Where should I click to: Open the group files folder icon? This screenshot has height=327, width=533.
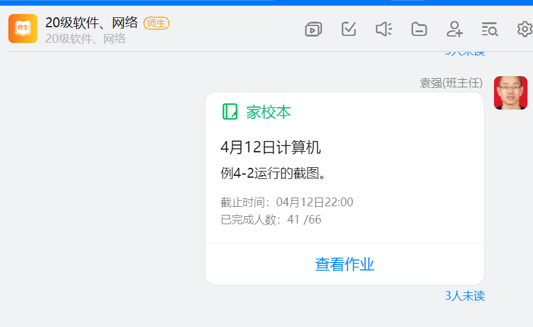419,29
